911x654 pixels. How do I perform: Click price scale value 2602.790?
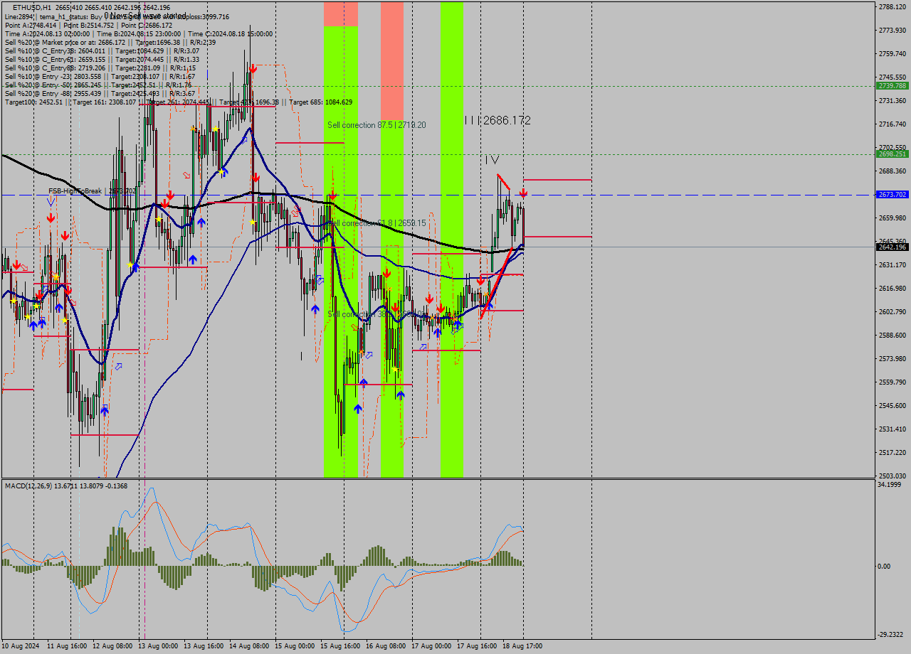click(x=892, y=312)
